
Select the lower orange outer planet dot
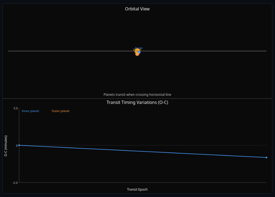(137, 54)
